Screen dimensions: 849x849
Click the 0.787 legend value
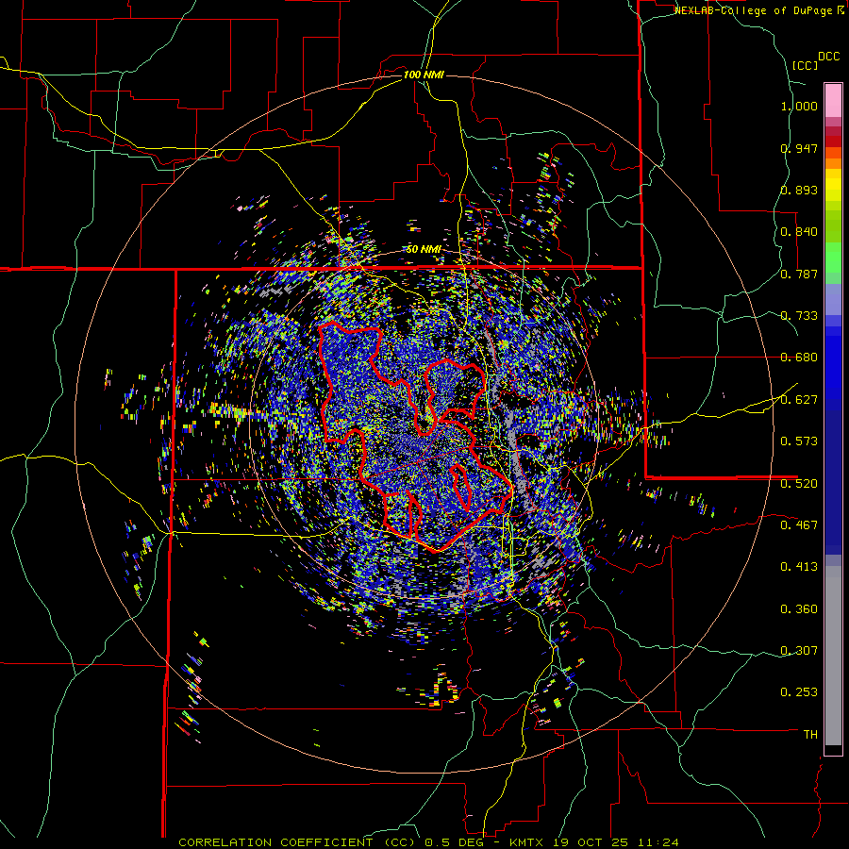pyautogui.click(x=799, y=274)
